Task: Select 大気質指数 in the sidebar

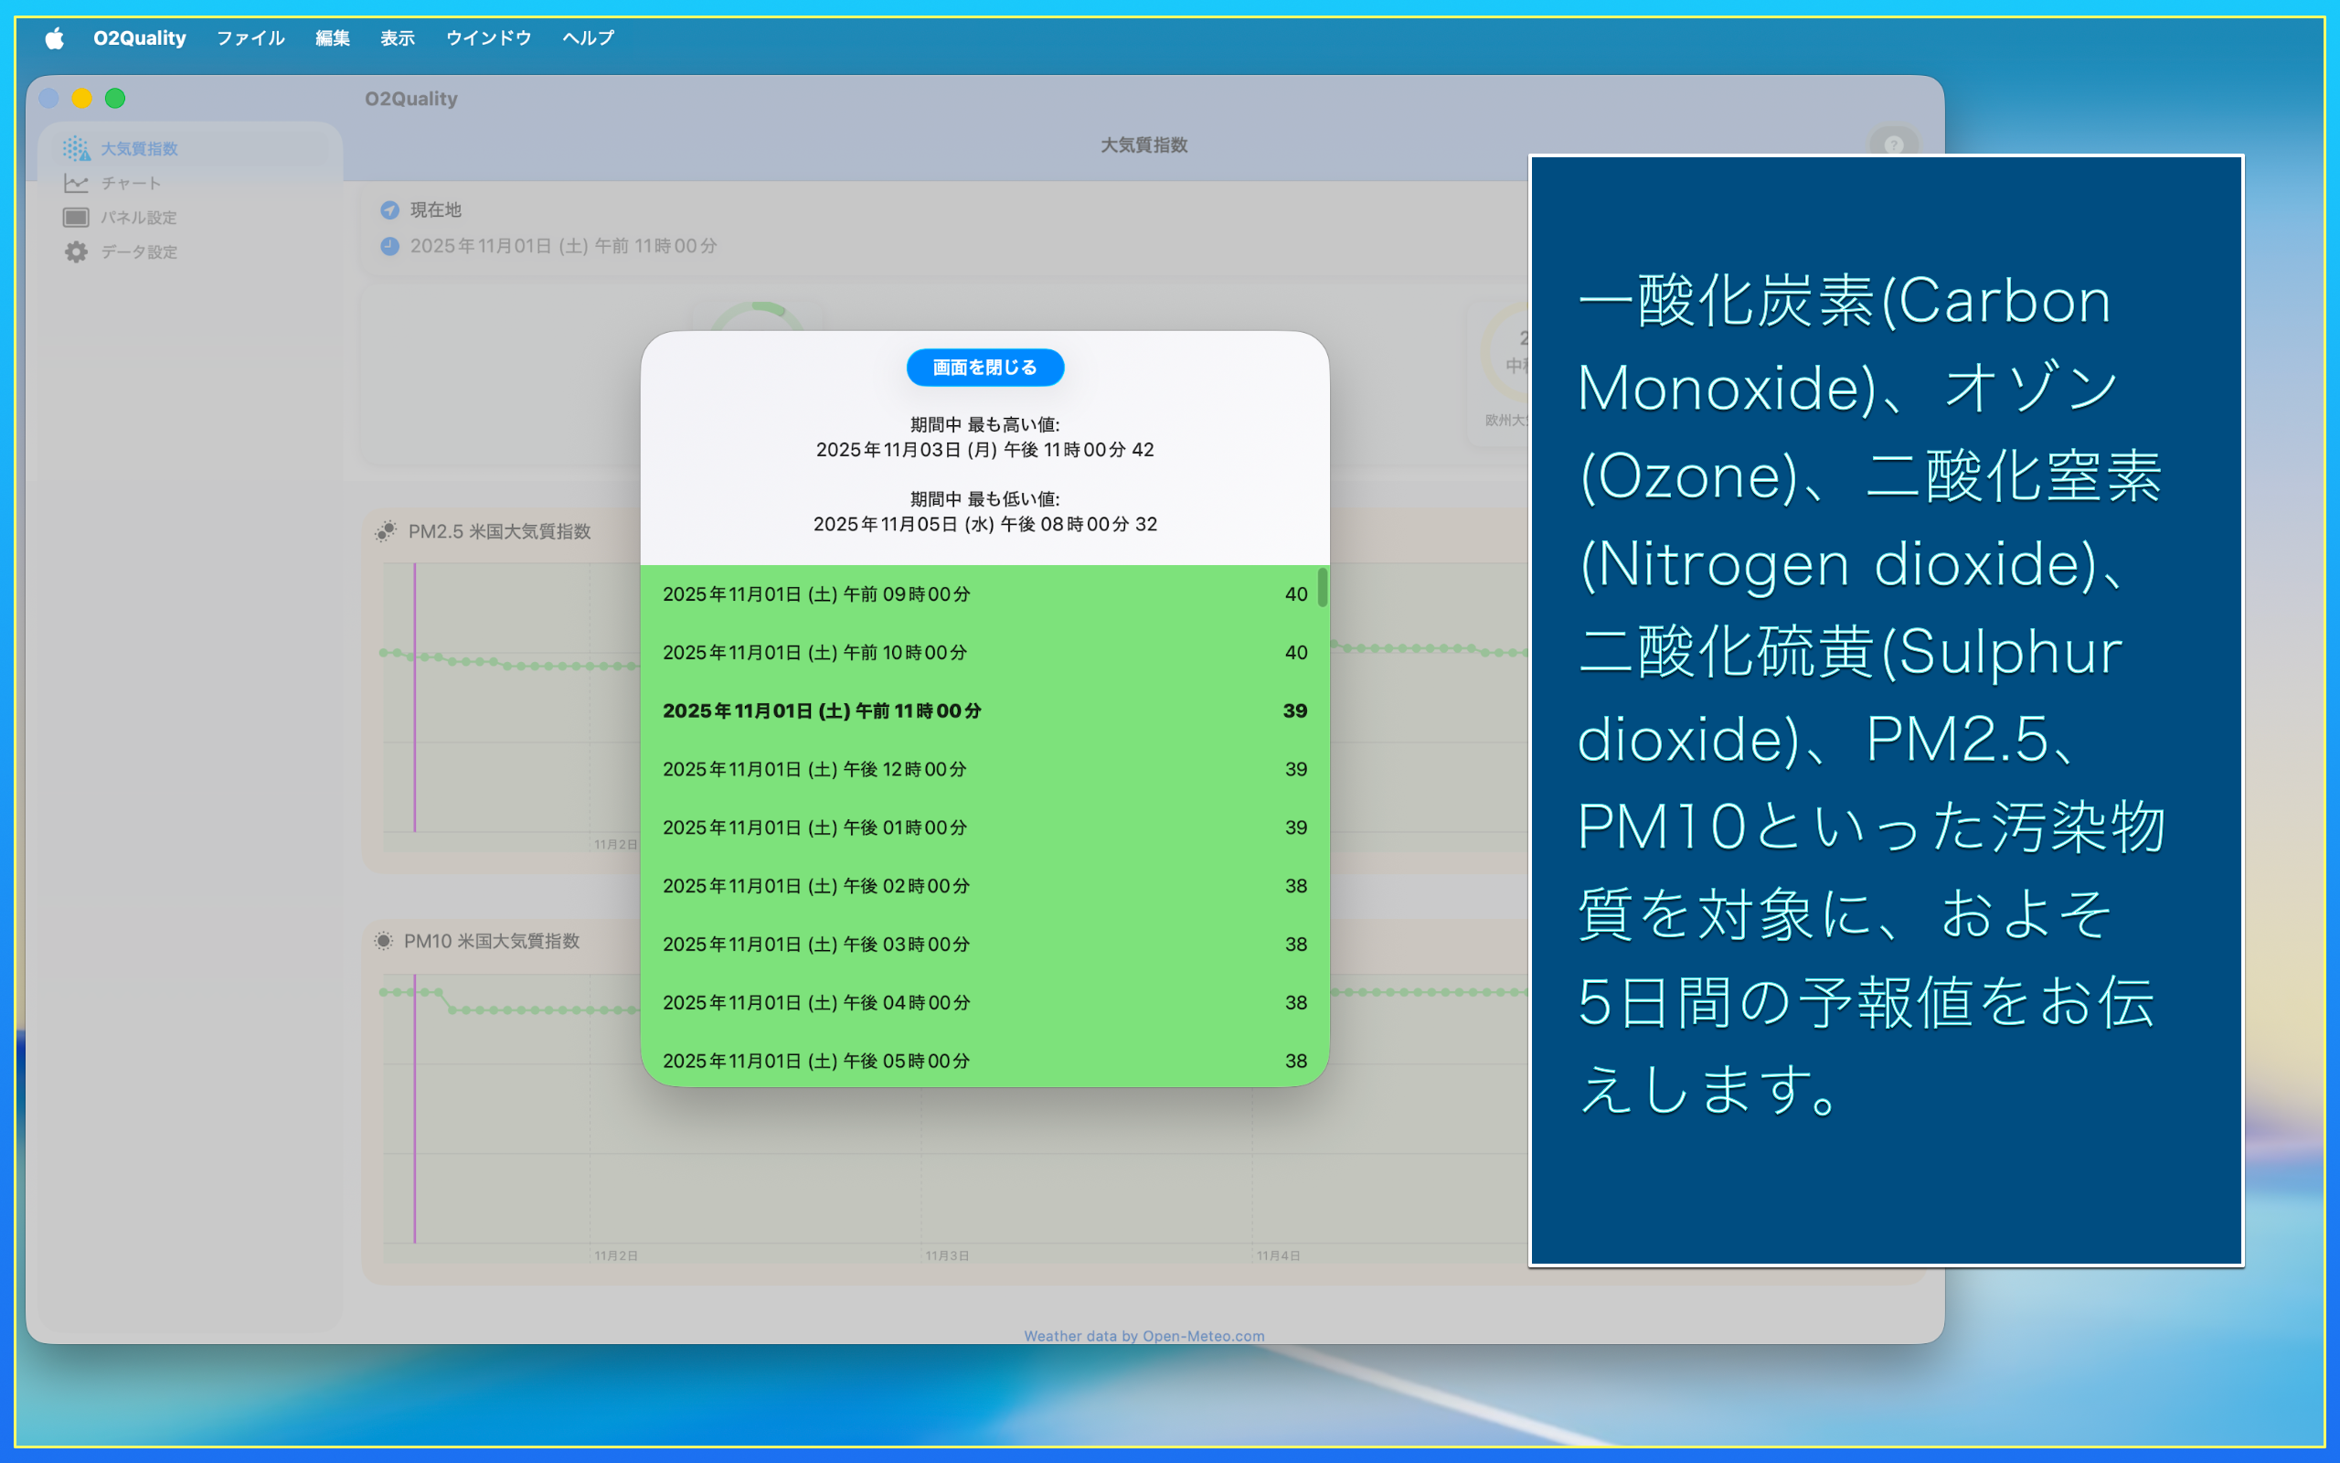Action: click(x=139, y=149)
